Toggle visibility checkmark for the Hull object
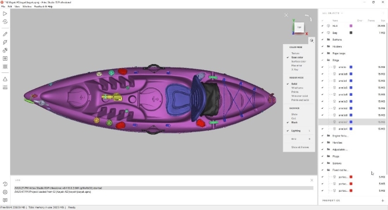 click(322, 26)
